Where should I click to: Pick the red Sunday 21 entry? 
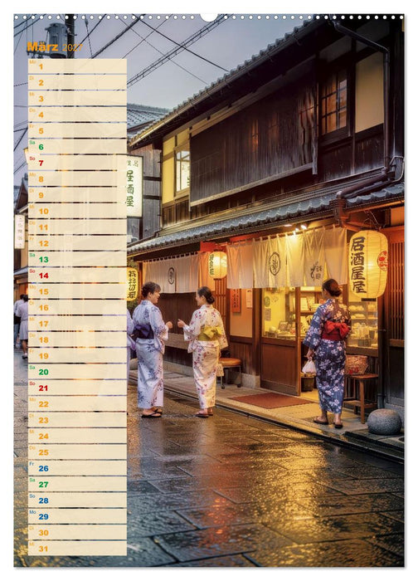(77, 388)
